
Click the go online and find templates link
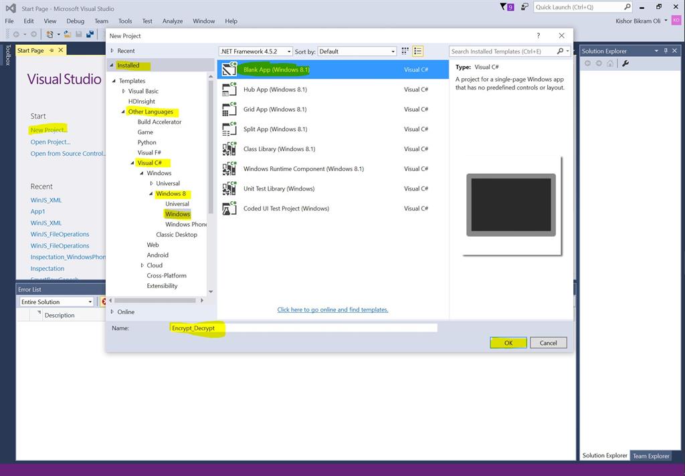[x=332, y=310]
